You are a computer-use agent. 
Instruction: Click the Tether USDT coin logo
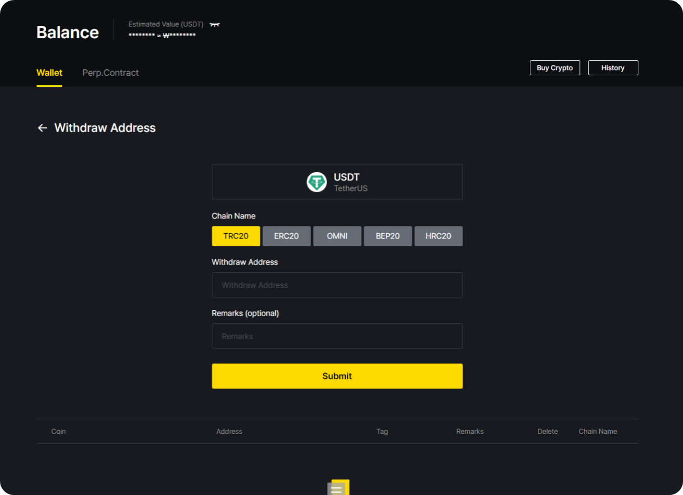tap(317, 182)
